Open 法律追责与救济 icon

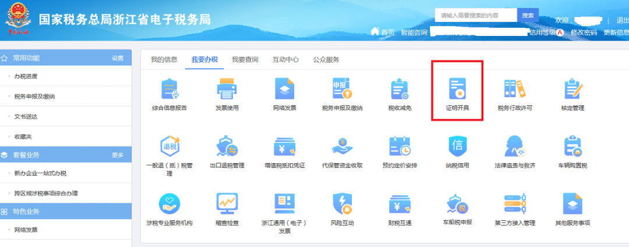[x=515, y=146]
